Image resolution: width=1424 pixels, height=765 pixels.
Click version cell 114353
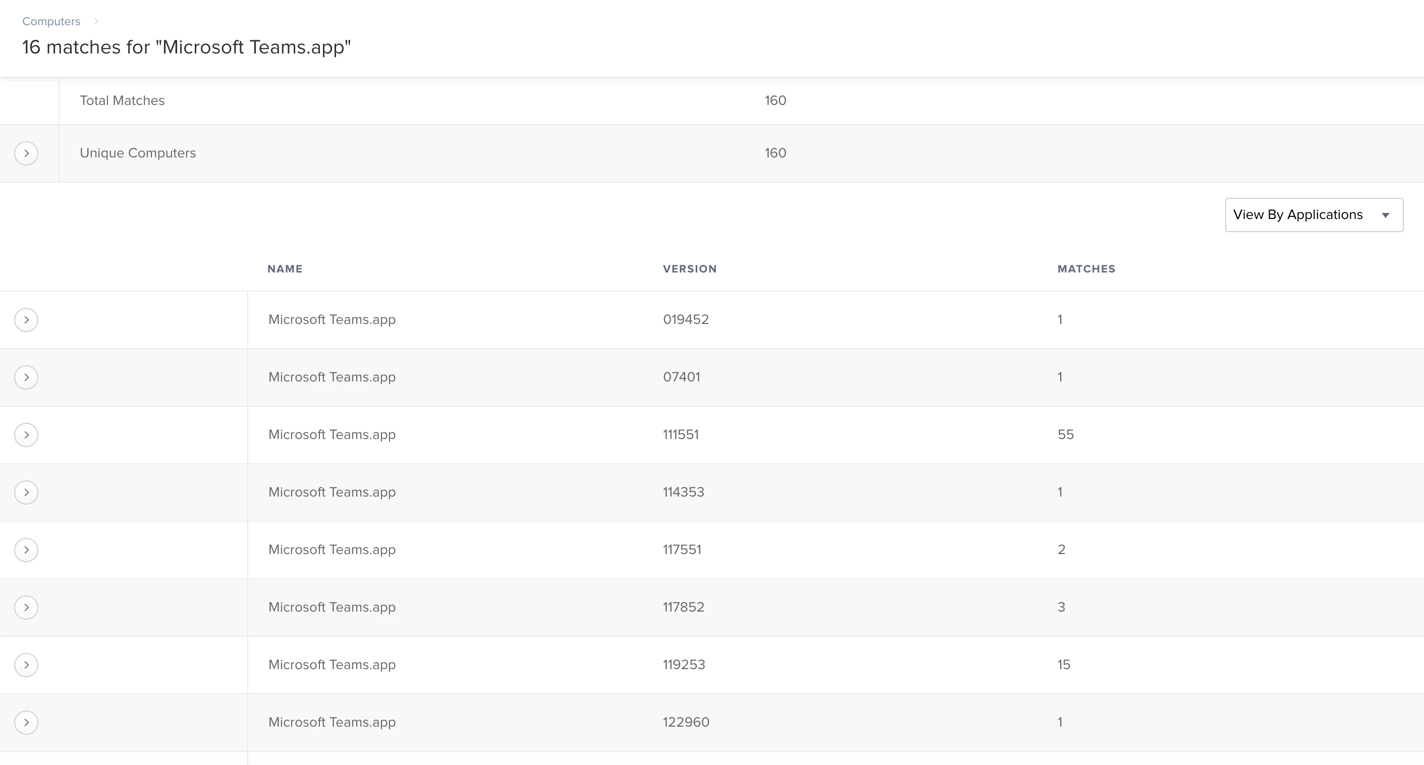(x=683, y=492)
